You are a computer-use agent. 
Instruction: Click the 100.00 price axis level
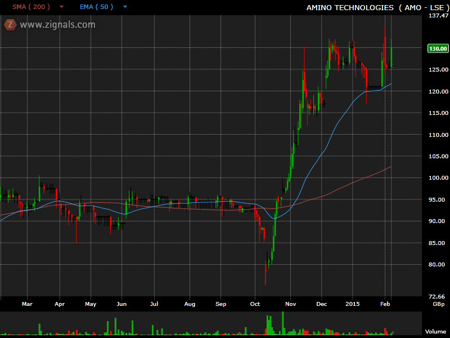click(x=438, y=178)
